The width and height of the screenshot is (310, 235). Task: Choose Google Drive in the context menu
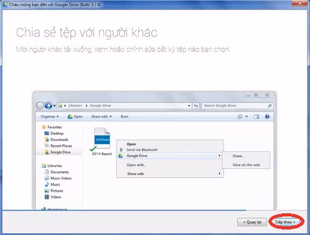(137, 156)
